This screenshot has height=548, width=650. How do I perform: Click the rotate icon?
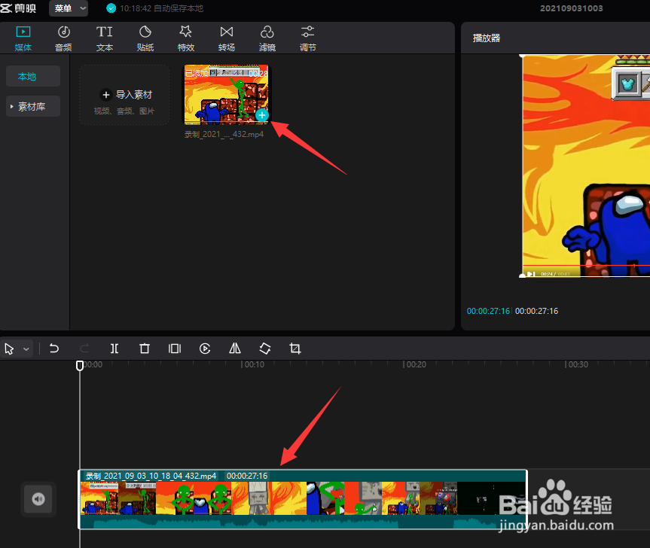(265, 349)
